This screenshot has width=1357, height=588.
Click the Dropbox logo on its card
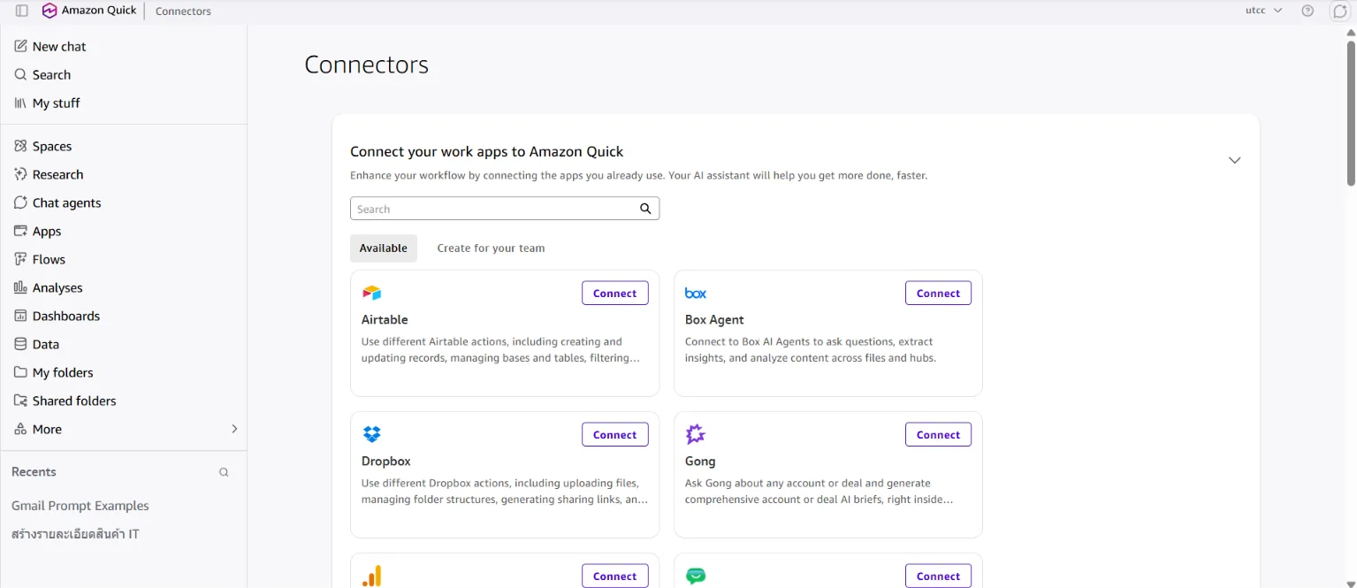coord(372,434)
